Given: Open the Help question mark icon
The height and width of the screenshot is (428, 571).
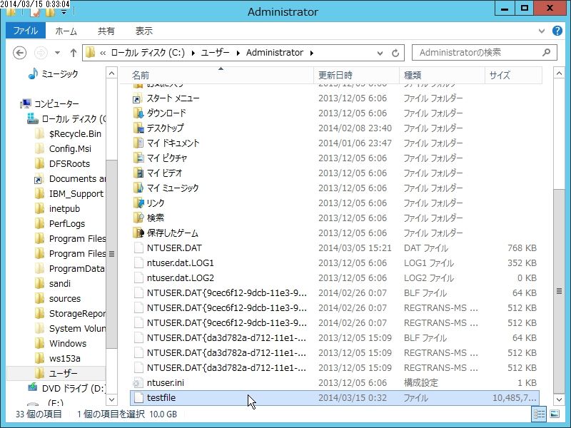Looking at the screenshot, I should point(557,31).
